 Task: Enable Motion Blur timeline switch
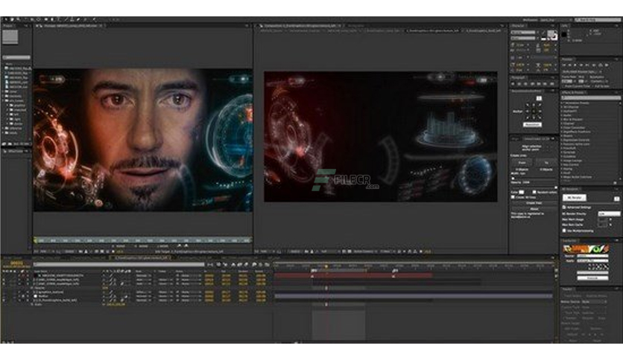pos(245,265)
